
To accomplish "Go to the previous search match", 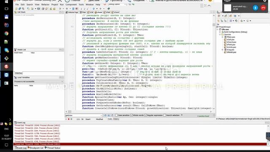I will point(105,115).
